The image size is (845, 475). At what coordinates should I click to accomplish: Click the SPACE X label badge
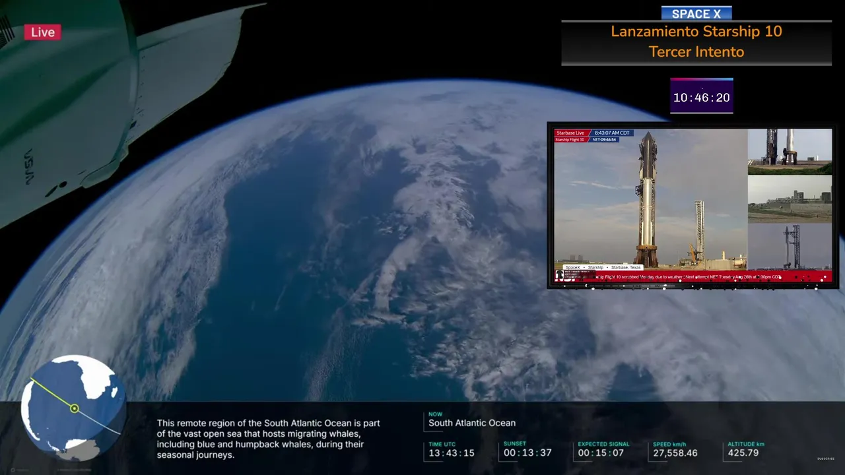click(x=696, y=14)
